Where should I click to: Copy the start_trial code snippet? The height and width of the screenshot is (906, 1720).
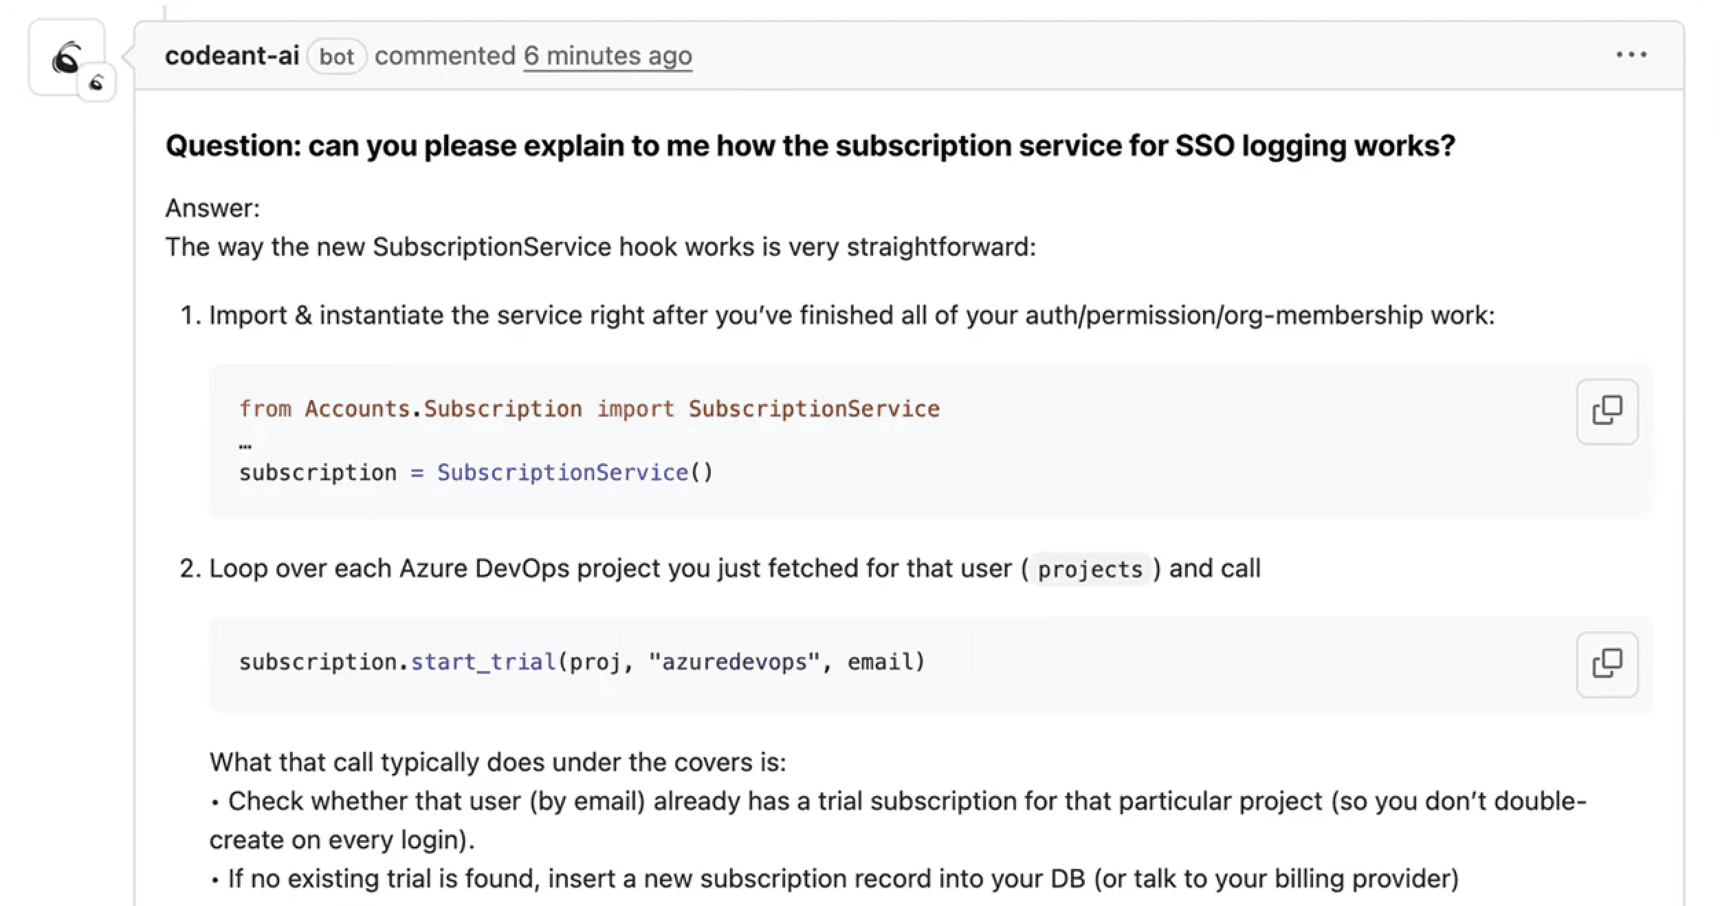pos(1607,664)
